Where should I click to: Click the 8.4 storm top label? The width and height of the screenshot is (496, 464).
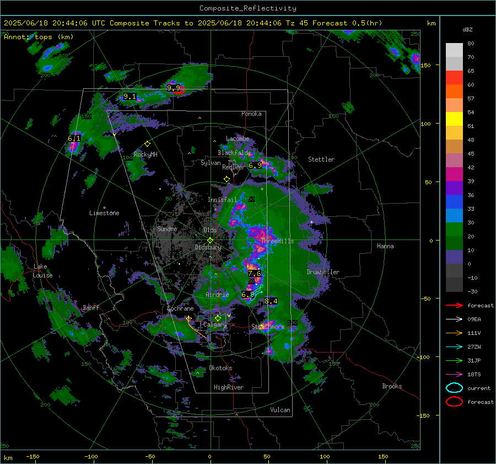point(271,301)
